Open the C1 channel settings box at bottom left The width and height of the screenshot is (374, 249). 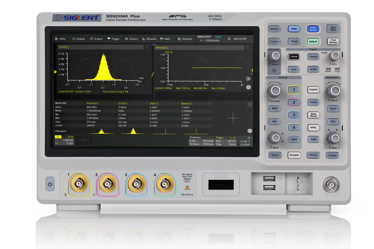tap(64, 140)
